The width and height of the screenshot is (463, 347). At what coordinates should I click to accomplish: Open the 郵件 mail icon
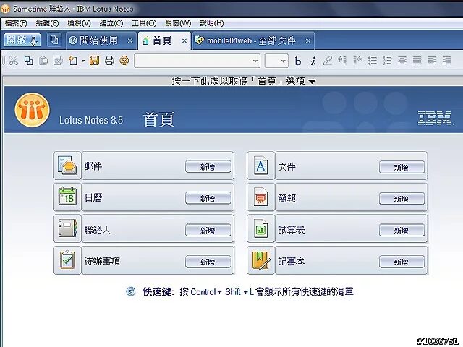click(67, 166)
